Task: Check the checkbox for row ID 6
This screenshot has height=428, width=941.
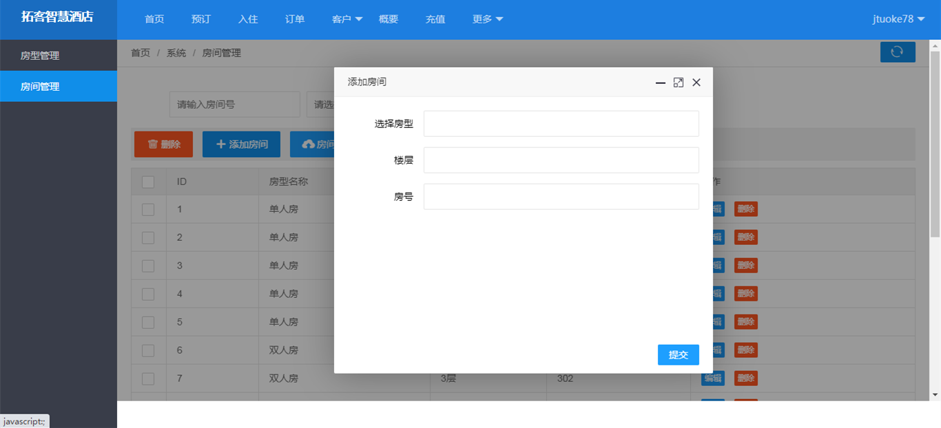Action: (x=148, y=350)
